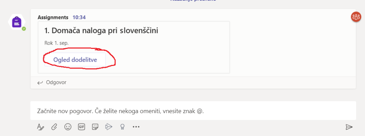Open the Domača naloga pri slovenščini card title
Image resolution: width=365 pixels, height=136 pixels.
(x=101, y=31)
